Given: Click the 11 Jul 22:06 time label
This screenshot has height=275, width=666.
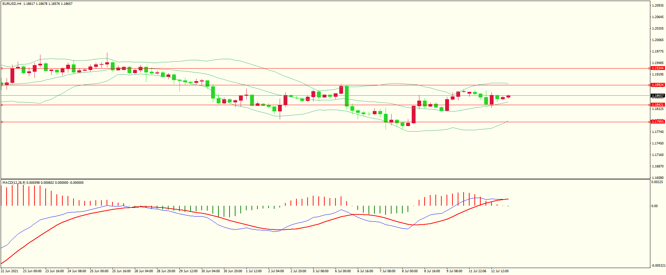Looking at the screenshot, I should coord(478,271).
